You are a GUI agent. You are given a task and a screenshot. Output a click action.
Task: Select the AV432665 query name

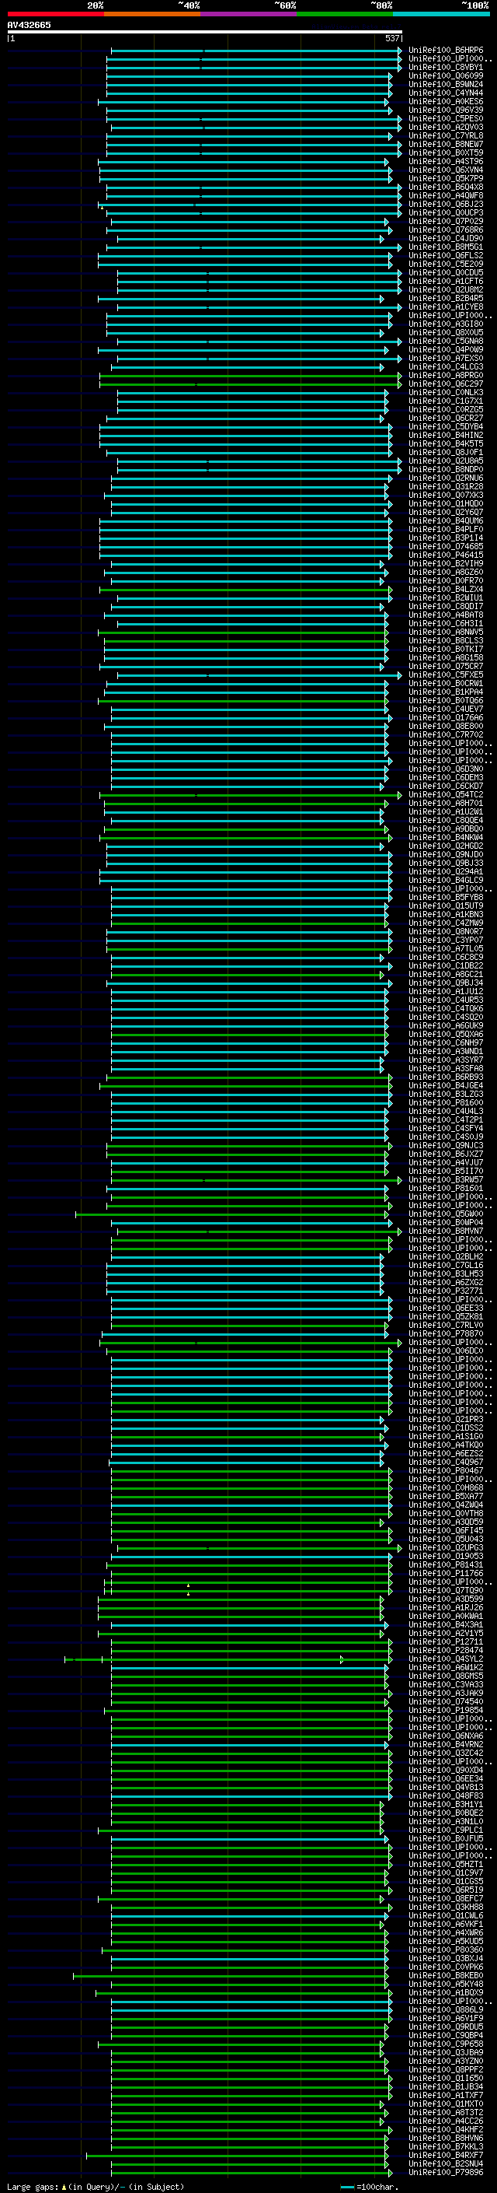click(29, 25)
